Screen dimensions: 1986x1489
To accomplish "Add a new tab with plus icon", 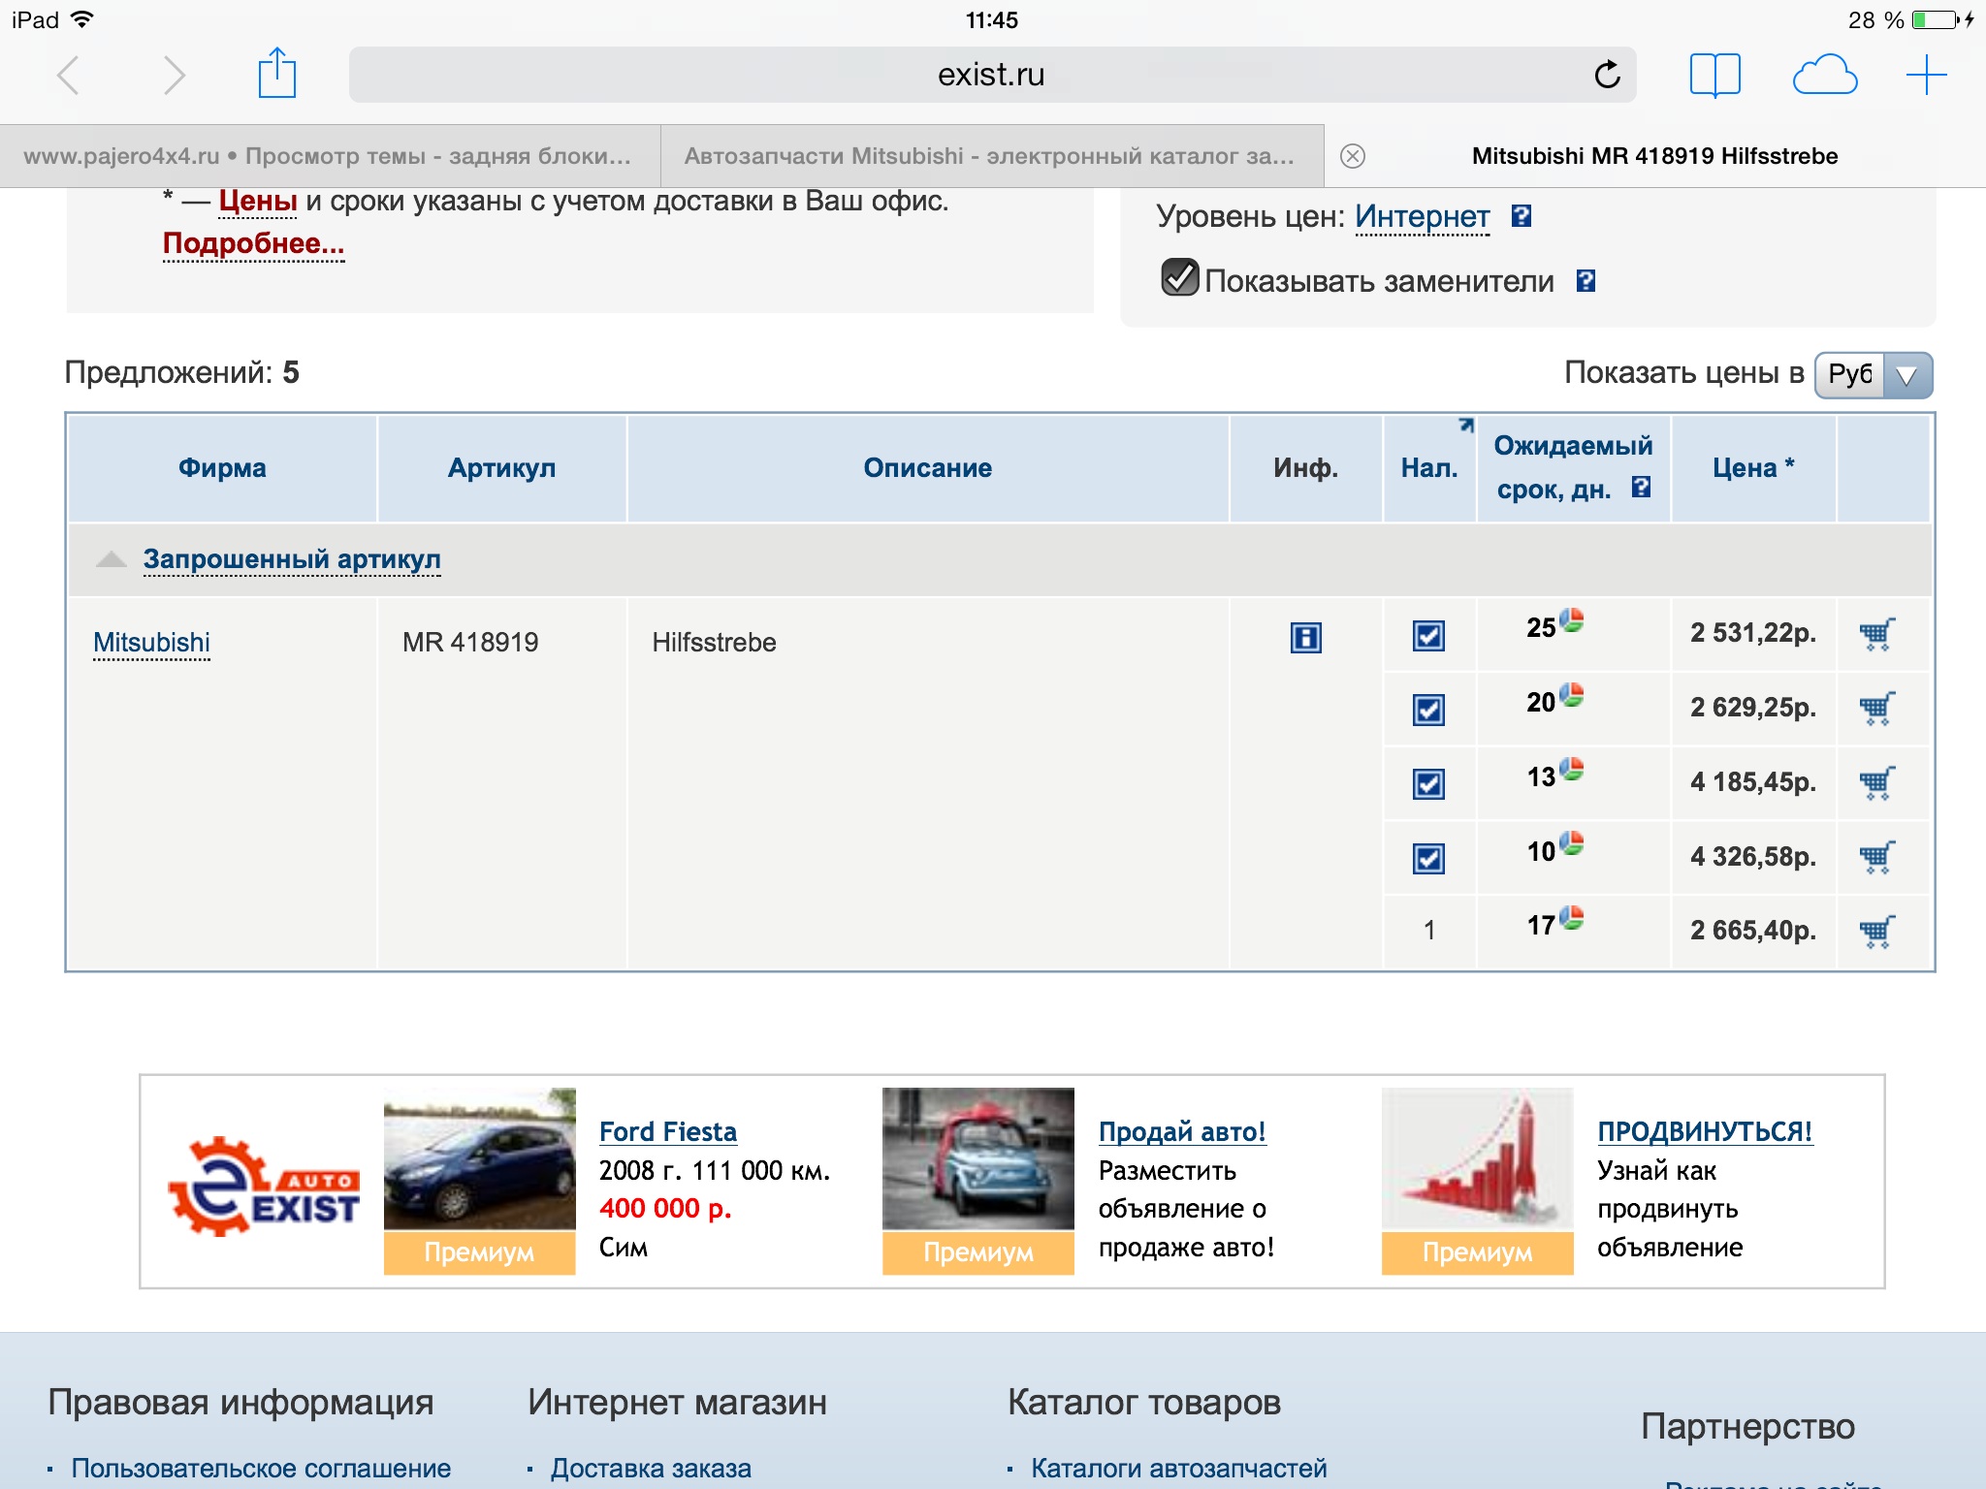I will [x=1926, y=75].
